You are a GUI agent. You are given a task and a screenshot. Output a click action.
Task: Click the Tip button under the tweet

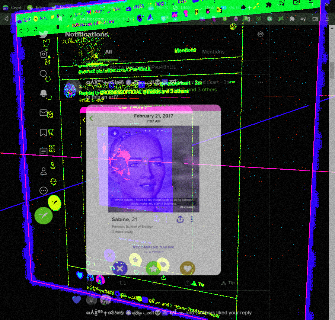[228, 283]
